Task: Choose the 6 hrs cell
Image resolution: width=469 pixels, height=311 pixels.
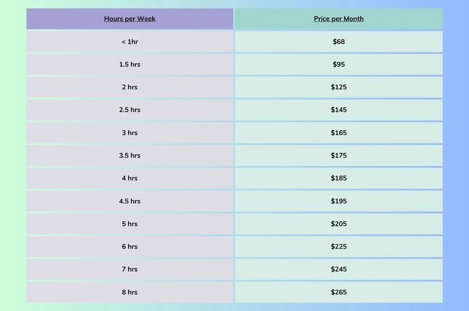Action: coord(130,246)
